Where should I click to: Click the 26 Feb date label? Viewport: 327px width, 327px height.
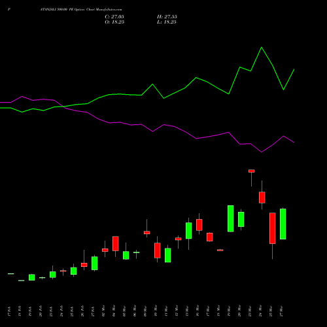(x=82, y=311)
